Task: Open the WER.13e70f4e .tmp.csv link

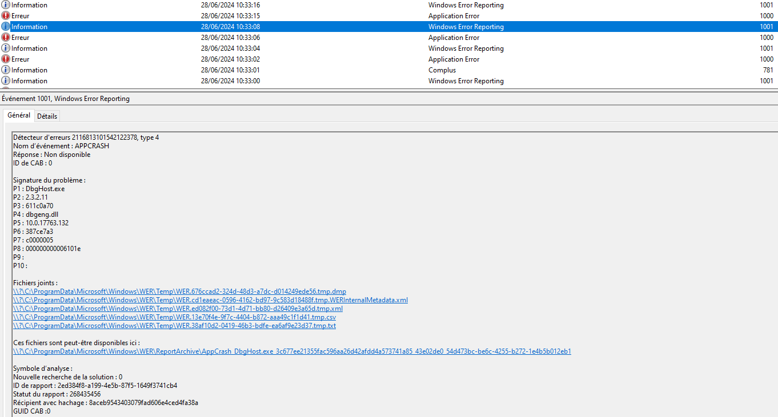Action: (174, 317)
